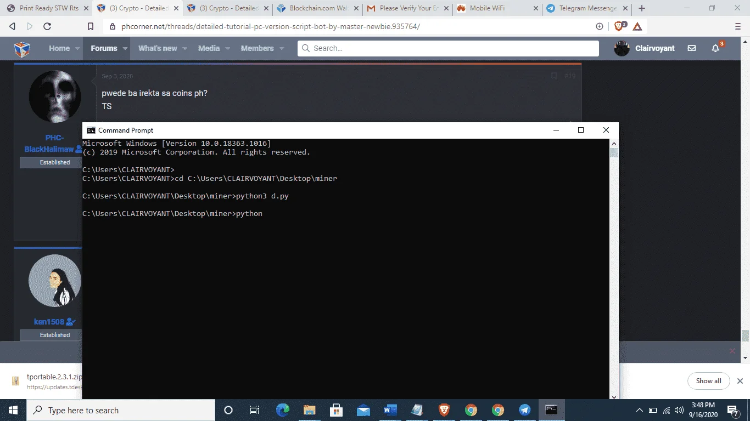750x421 pixels.
Task: Launch Microsoft Edge from taskbar
Action: tap(283, 410)
